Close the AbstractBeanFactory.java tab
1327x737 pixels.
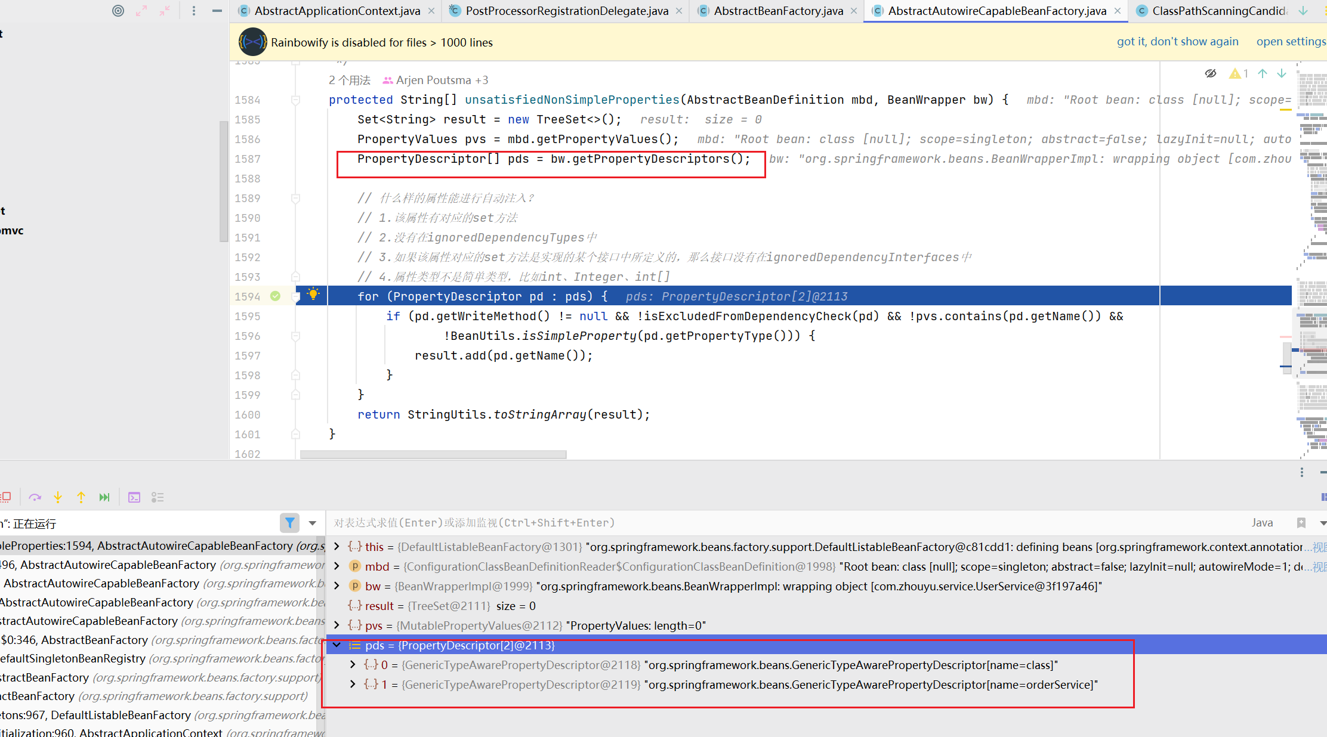(x=854, y=11)
